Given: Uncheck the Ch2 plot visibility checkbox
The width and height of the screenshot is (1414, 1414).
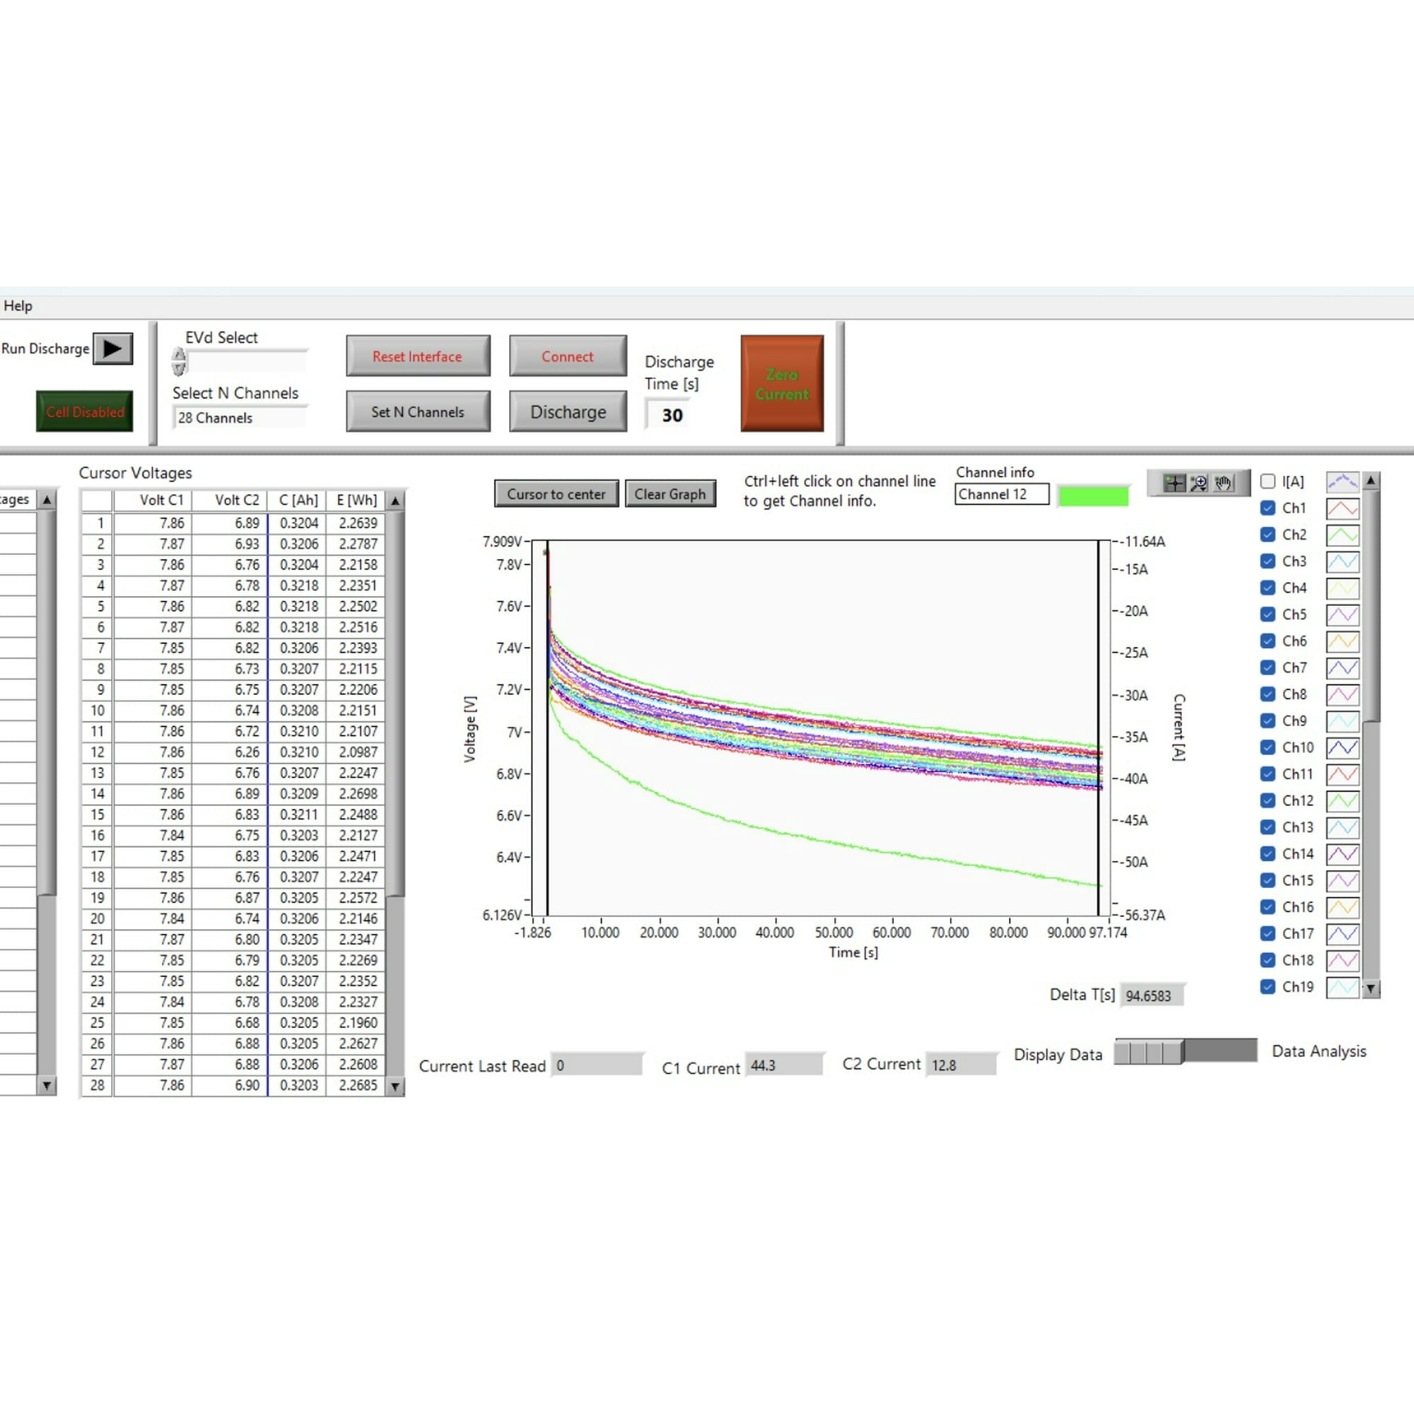Looking at the screenshot, I should [x=1268, y=535].
